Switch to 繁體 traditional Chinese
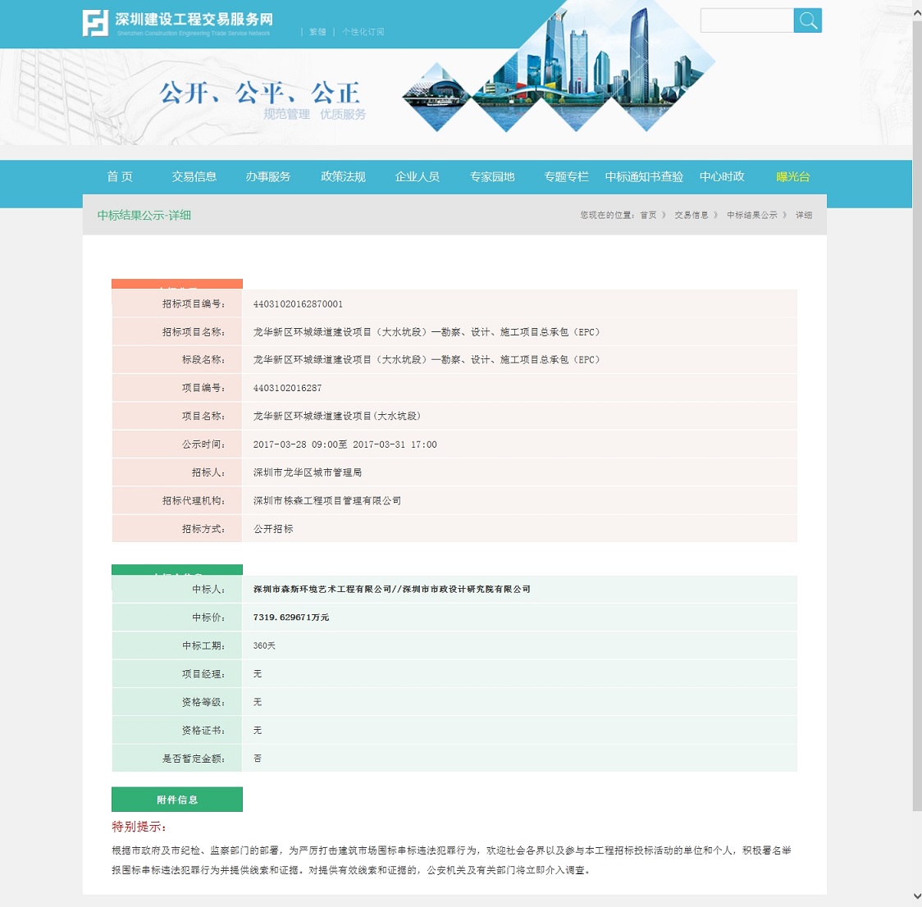Screen dimensions: 922x907 (317, 32)
